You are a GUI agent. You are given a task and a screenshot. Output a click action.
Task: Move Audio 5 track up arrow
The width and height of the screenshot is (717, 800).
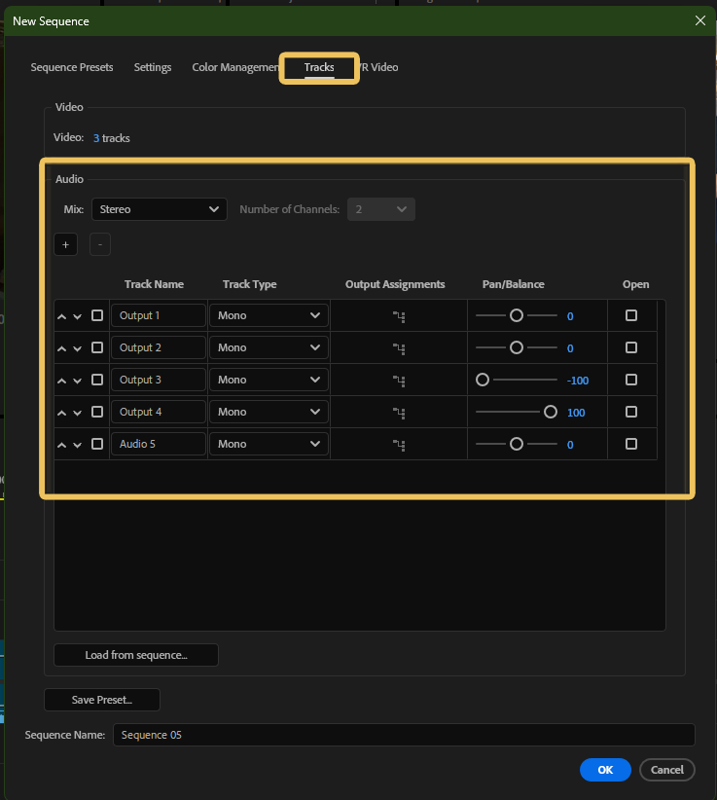pos(61,445)
